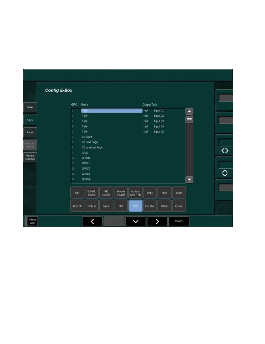Select the Editor button
265x344 pixels.
(x=164, y=206)
